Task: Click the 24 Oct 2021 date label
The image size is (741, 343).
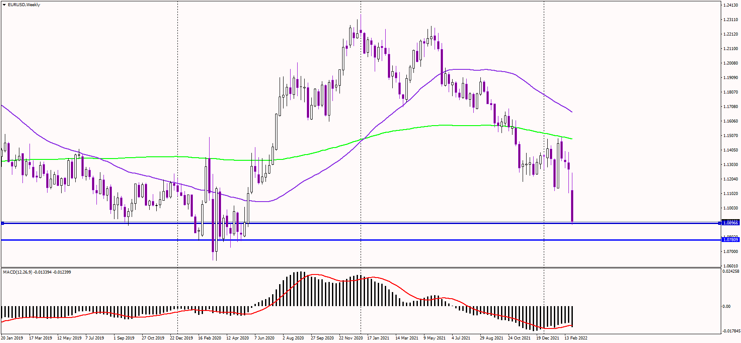Action: pos(520,338)
